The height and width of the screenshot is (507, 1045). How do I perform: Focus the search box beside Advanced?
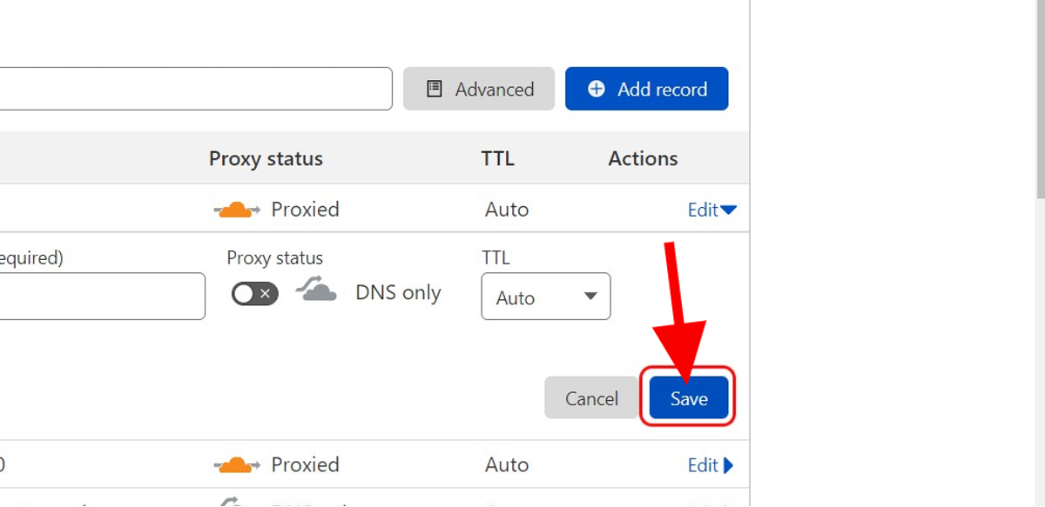pyautogui.click(x=192, y=89)
